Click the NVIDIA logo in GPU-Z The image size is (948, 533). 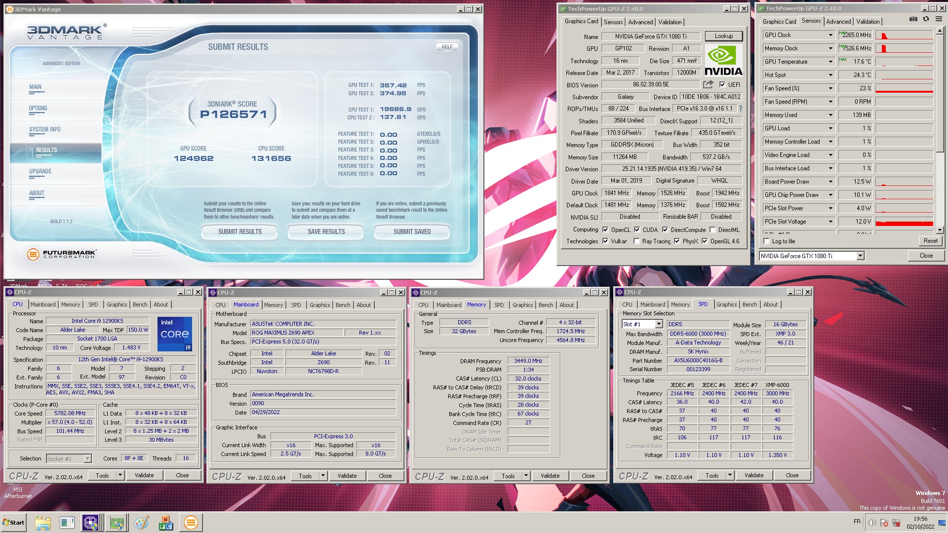(723, 60)
